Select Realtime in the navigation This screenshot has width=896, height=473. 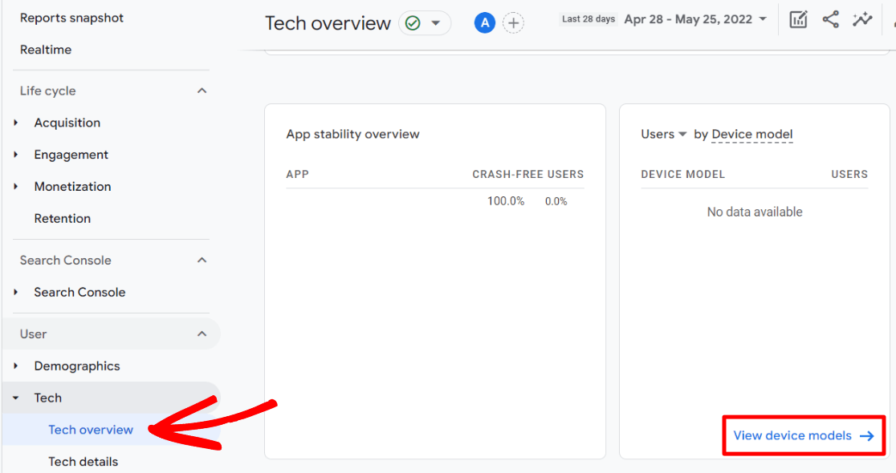tap(47, 50)
